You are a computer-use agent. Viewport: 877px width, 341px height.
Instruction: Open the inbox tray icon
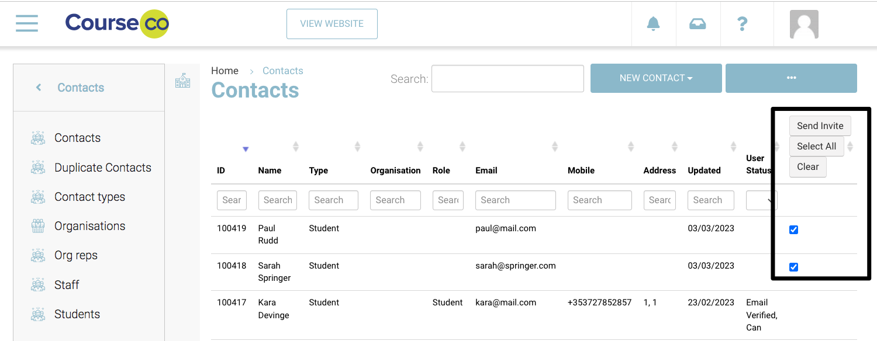click(x=698, y=24)
